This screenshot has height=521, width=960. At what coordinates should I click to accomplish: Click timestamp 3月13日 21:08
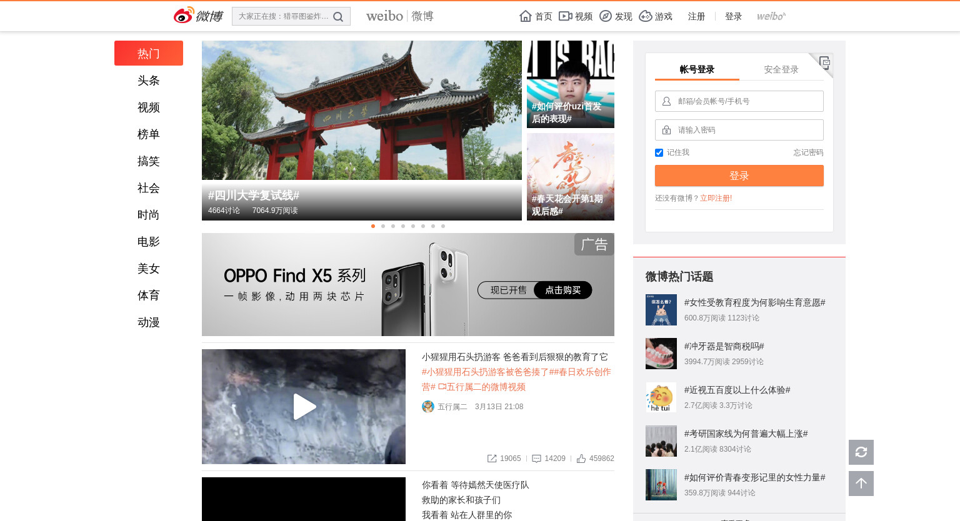pyautogui.click(x=499, y=407)
